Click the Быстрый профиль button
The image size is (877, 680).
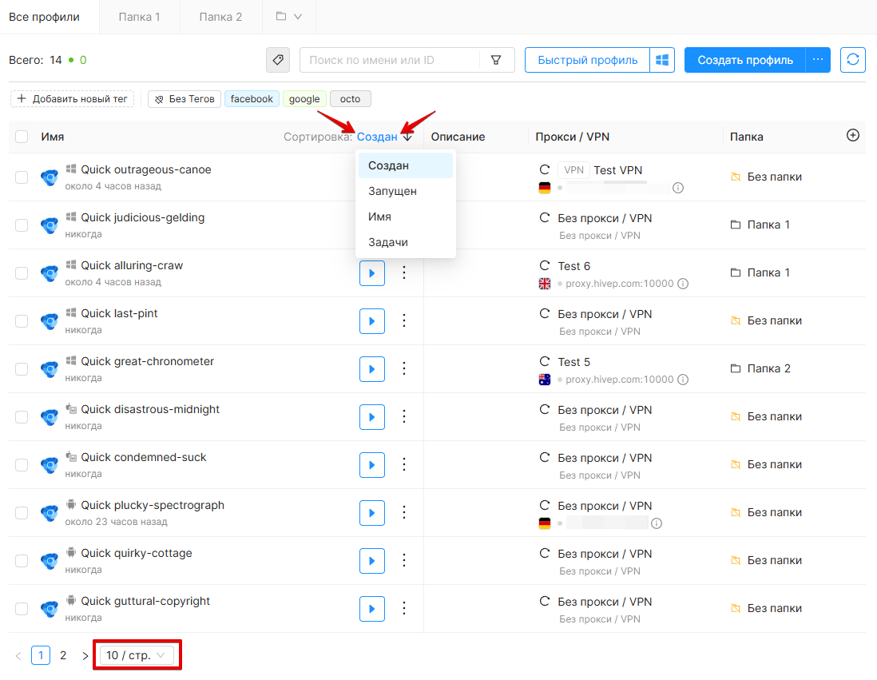[587, 60]
